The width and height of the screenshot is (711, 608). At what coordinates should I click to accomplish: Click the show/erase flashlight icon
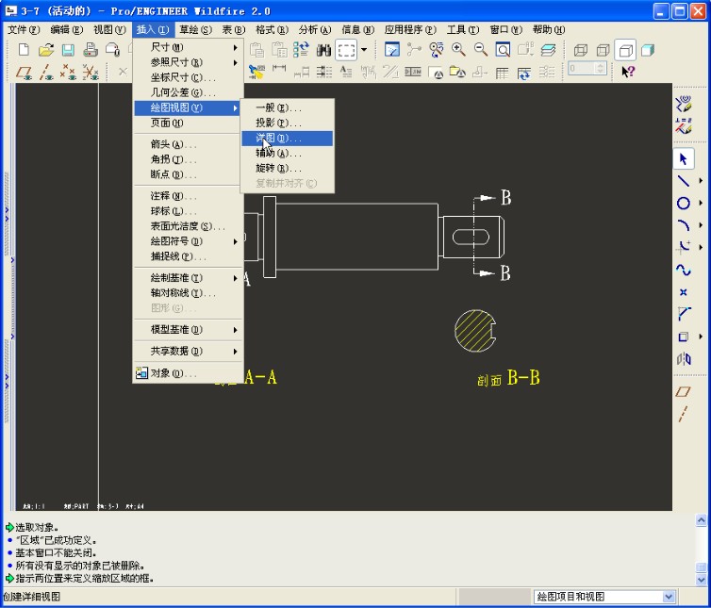256,72
